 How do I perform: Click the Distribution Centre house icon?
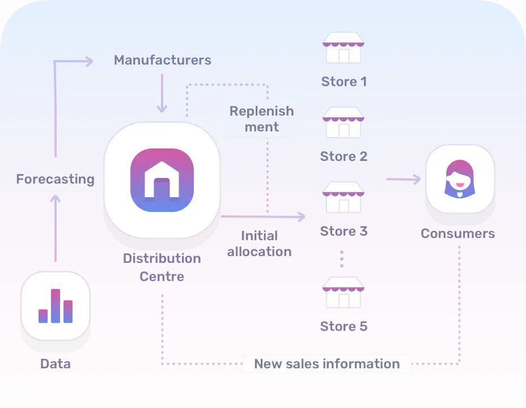click(x=162, y=180)
